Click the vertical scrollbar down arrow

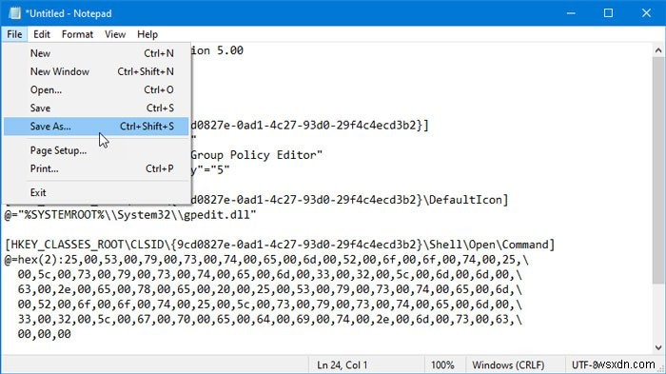pos(658,347)
